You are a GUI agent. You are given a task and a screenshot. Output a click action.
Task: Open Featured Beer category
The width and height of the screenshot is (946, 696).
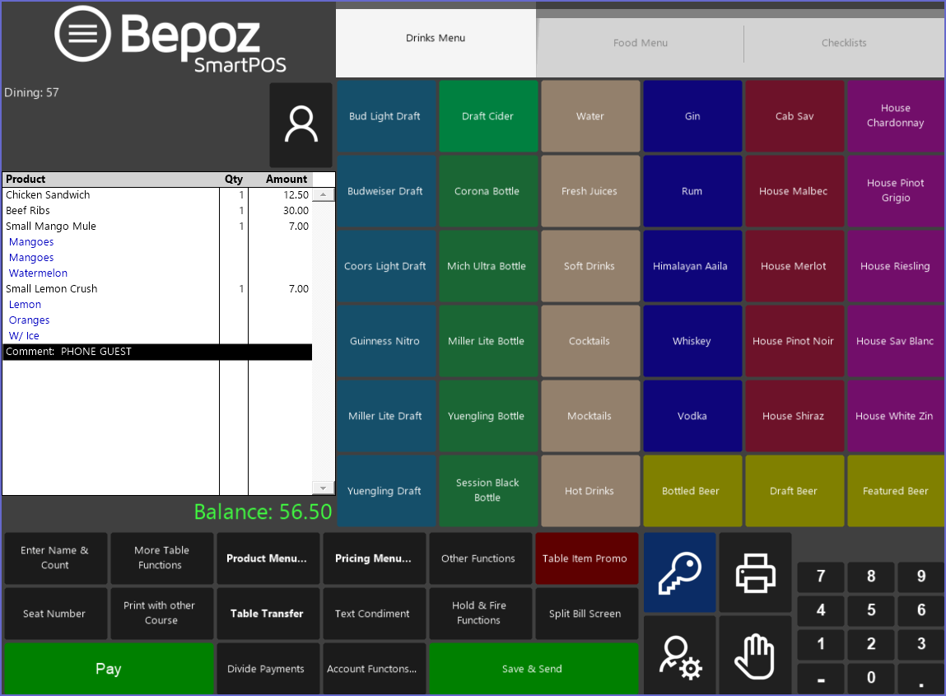tap(895, 491)
